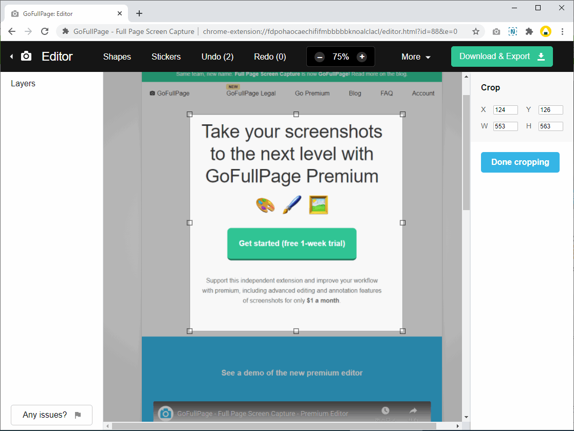
Task: Click the paintbrush emoji
Action: point(292,204)
